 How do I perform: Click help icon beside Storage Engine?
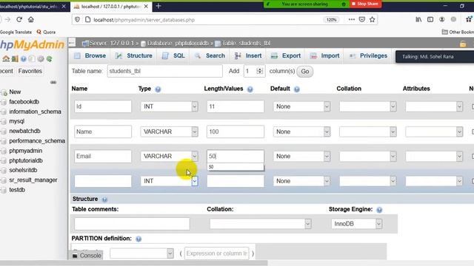(379, 210)
